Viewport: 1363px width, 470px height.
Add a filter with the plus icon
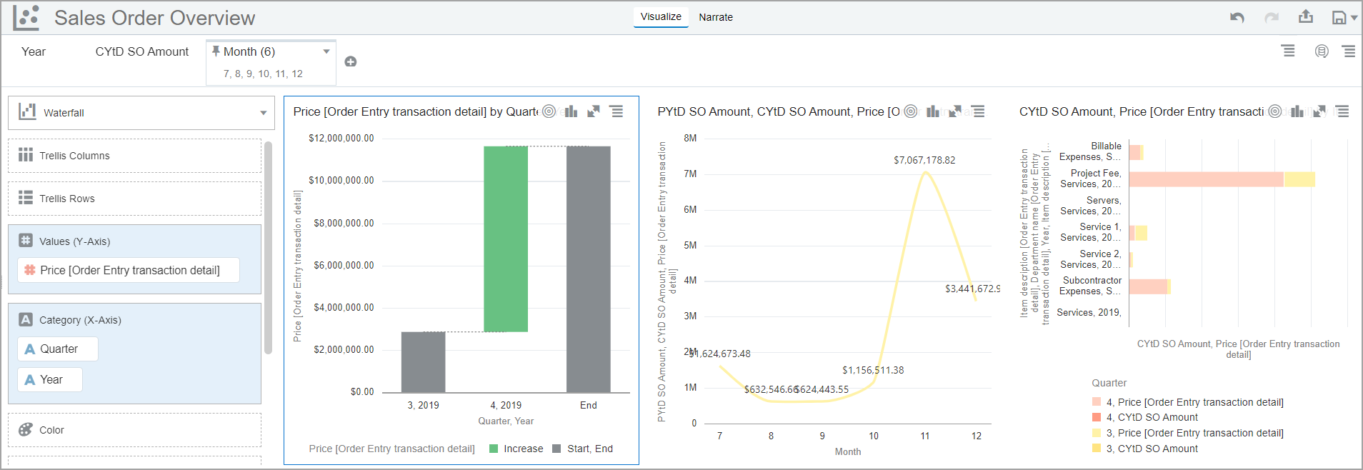(351, 61)
